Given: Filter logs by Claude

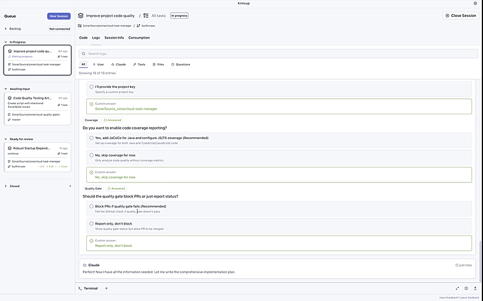Looking at the screenshot, I should 118,64.
